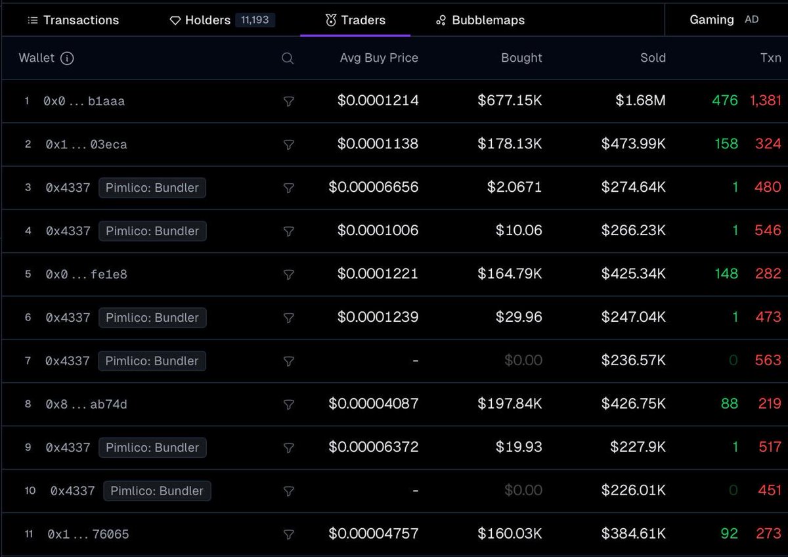The width and height of the screenshot is (788, 557).
Task: Sort by the Sold column header
Action: click(653, 58)
